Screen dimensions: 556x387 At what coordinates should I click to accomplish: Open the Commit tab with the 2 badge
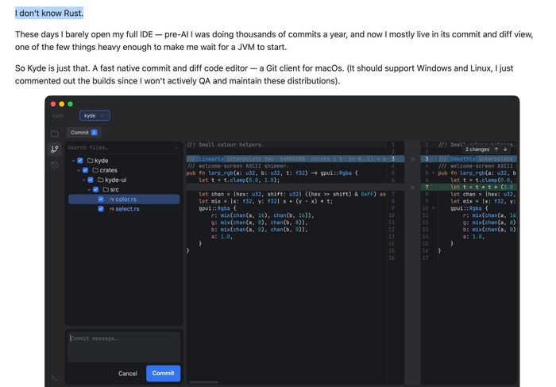point(84,133)
